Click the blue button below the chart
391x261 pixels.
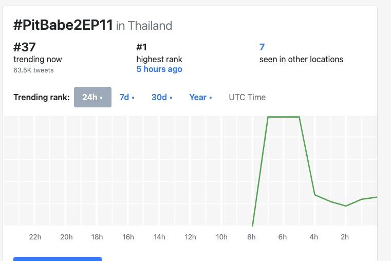[x=58, y=259]
